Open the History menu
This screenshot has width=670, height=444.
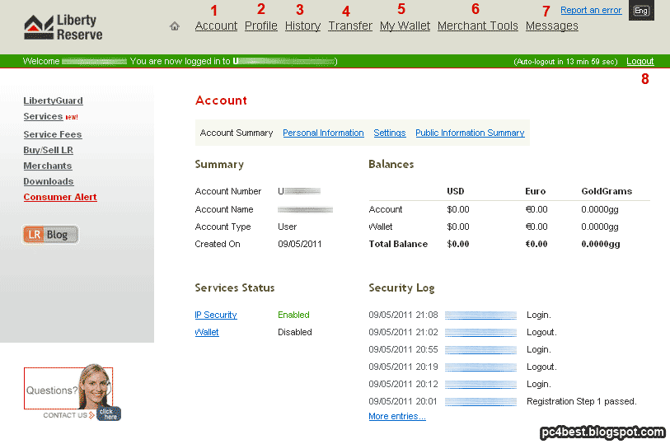pyautogui.click(x=302, y=26)
